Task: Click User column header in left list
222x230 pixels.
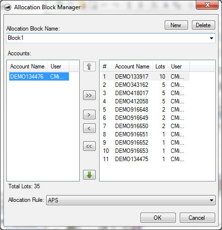Action: tap(58, 66)
